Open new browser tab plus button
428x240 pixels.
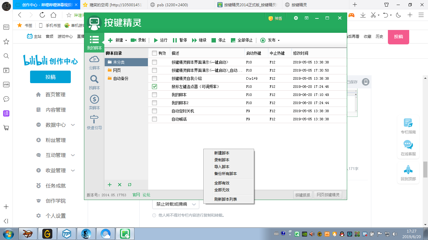(x=355, y=5)
